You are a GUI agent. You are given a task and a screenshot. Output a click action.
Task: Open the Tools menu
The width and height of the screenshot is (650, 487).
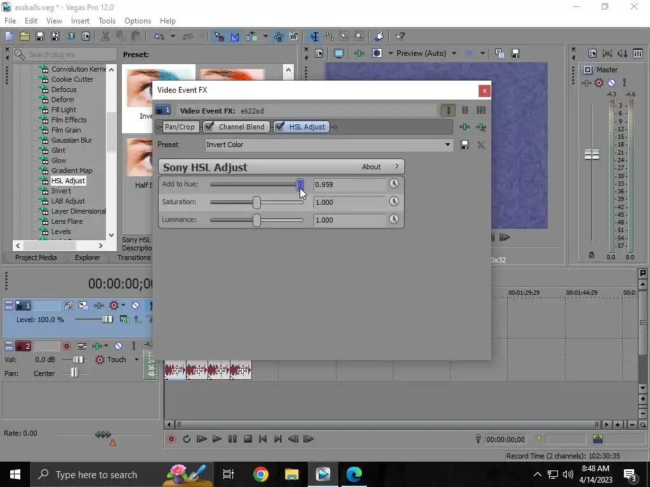[x=107, y=21]
